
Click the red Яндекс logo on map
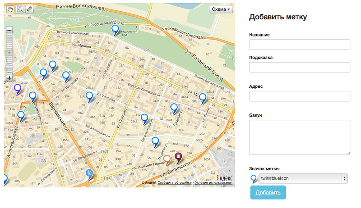224,178
